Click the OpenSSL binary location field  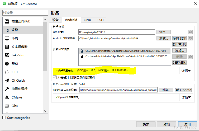(x=119, y=90)
